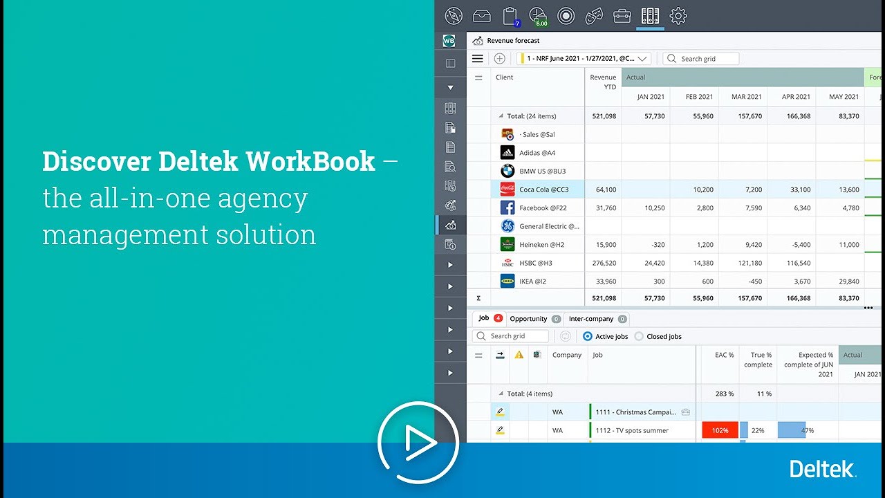Open the clipboard tasks icon
The height and width of the screenshot is (498, 885).
(510, 16)
